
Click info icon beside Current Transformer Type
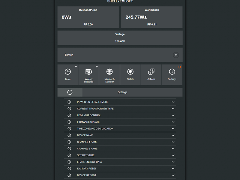tap(69, 109)
